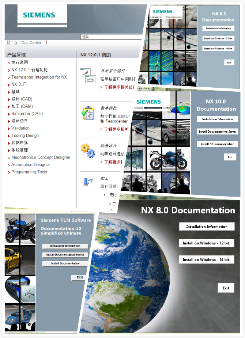
Task: Expand the 基础 tree arrow
Action: (9, 92)
